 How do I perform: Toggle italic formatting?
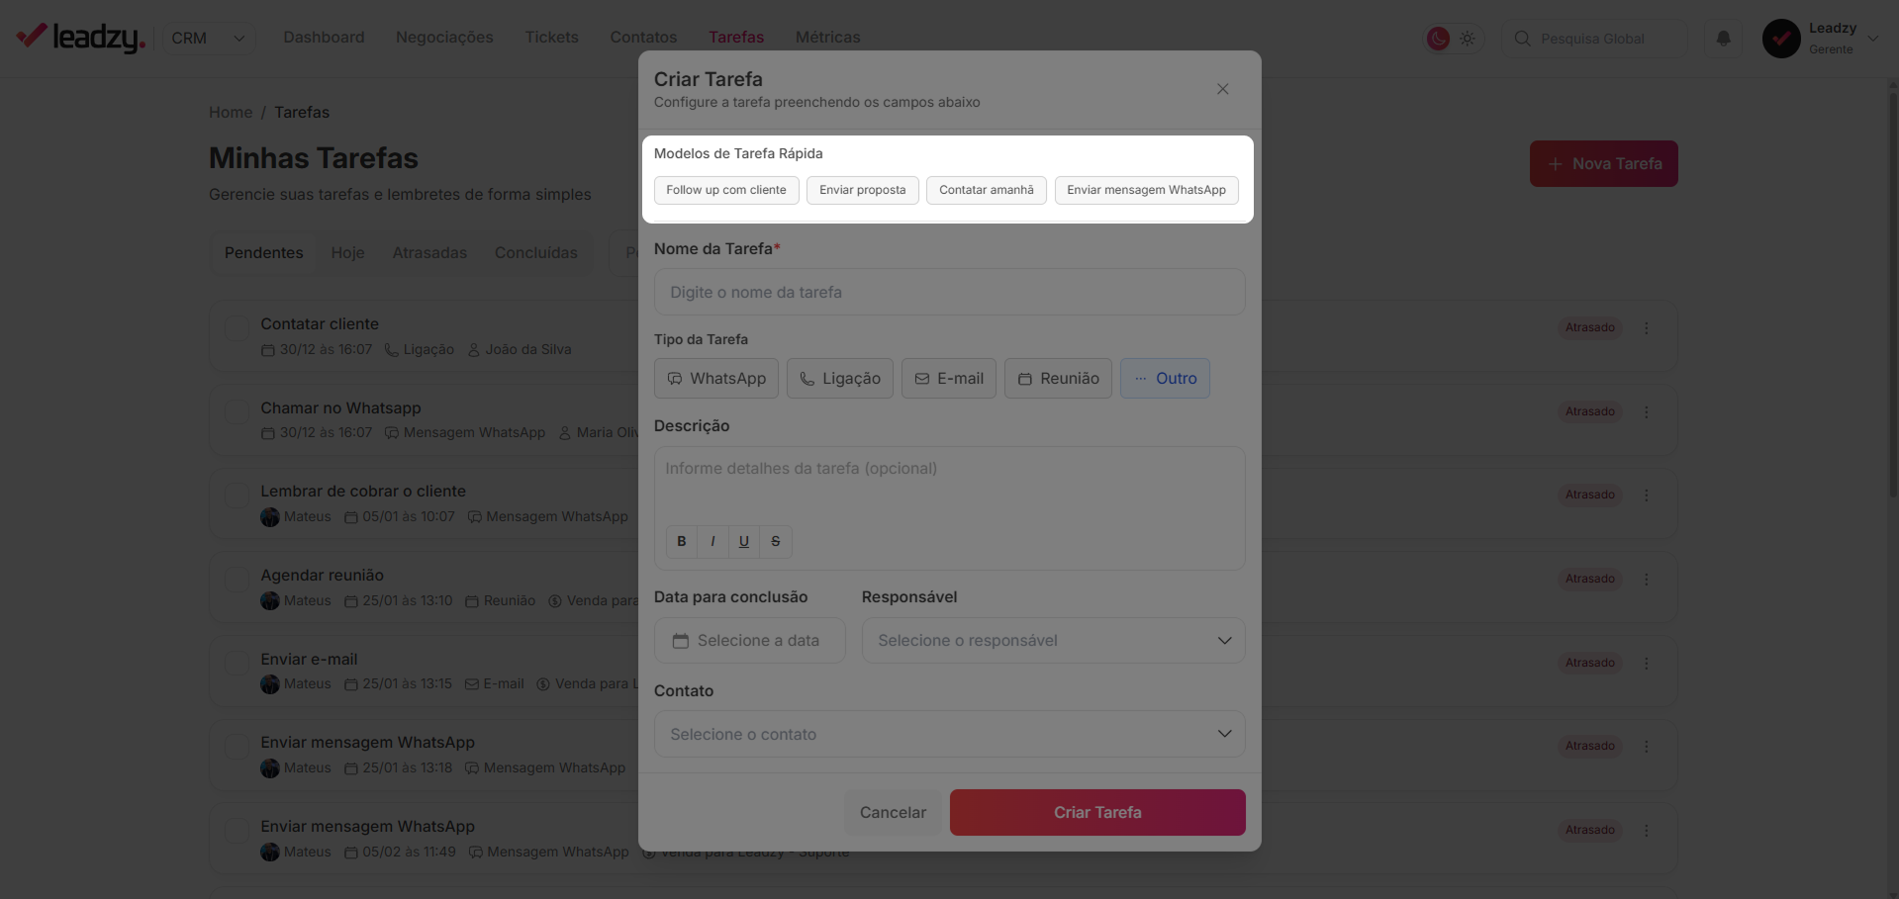click(712, 541)
